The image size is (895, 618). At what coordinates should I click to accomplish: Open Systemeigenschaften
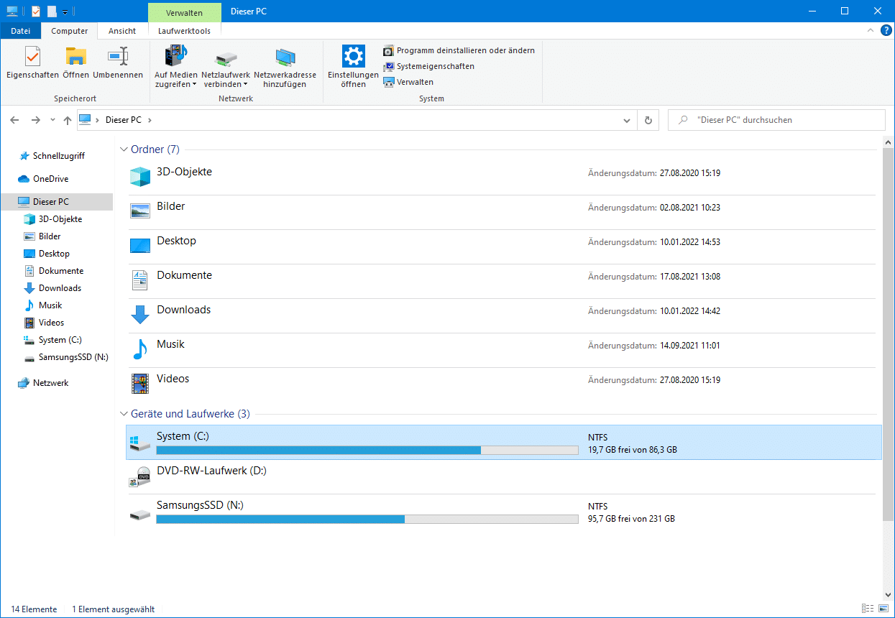point(428,66)
